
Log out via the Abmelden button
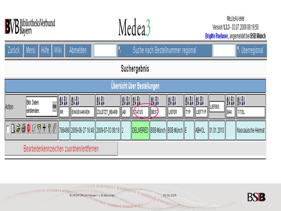tap(78, 50)
